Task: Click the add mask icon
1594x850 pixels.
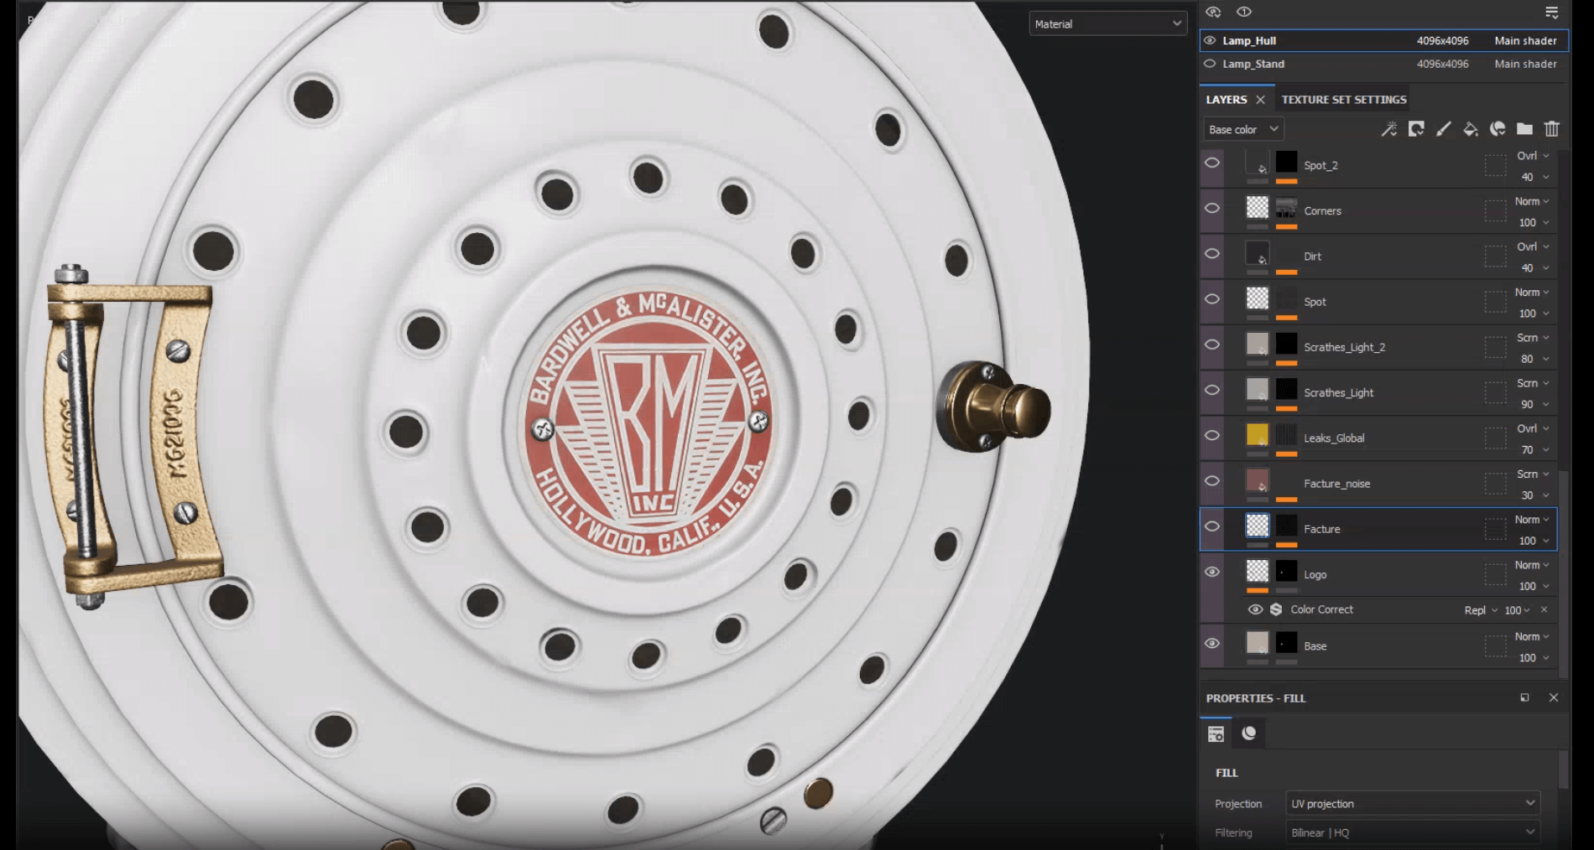Action: click(1416, 129)
